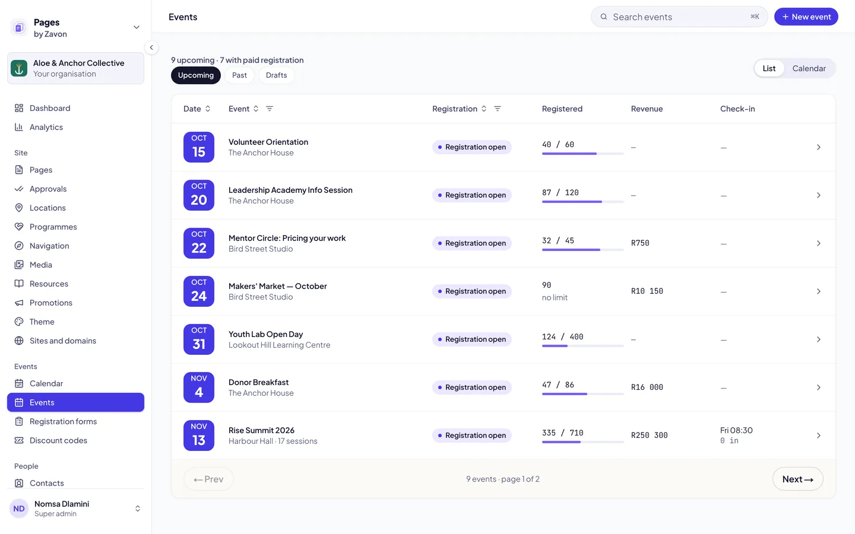Click the Theme palette icon
The image size is (855, 534).
tap(19, 322)
